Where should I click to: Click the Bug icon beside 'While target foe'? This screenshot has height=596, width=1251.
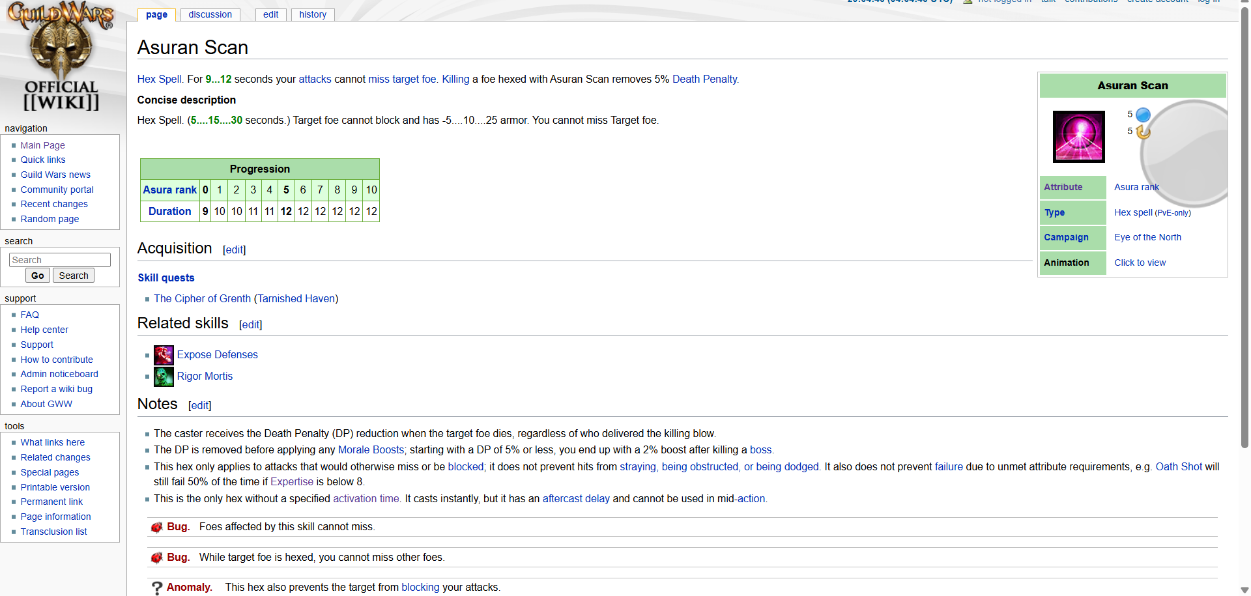pyautogui.click(x=156, y=558)
